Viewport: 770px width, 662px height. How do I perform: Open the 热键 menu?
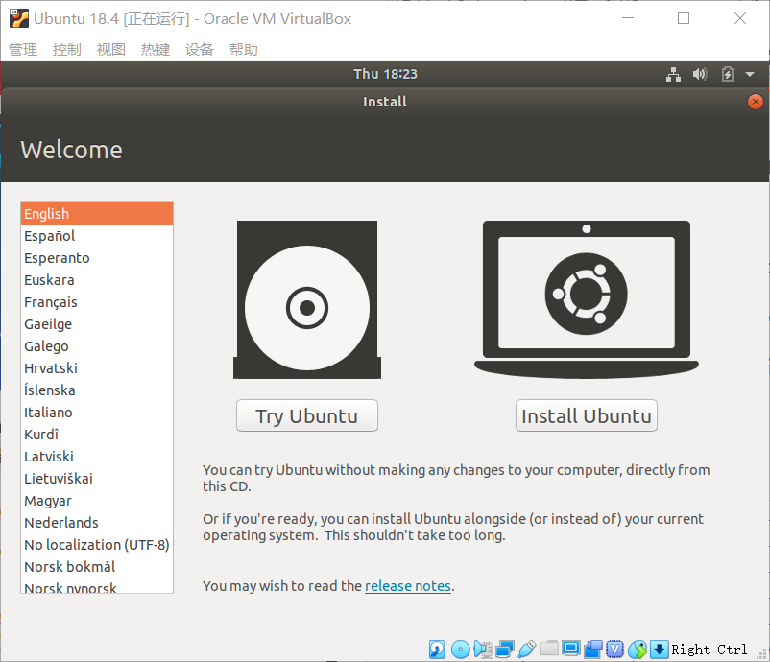[156, 50]
